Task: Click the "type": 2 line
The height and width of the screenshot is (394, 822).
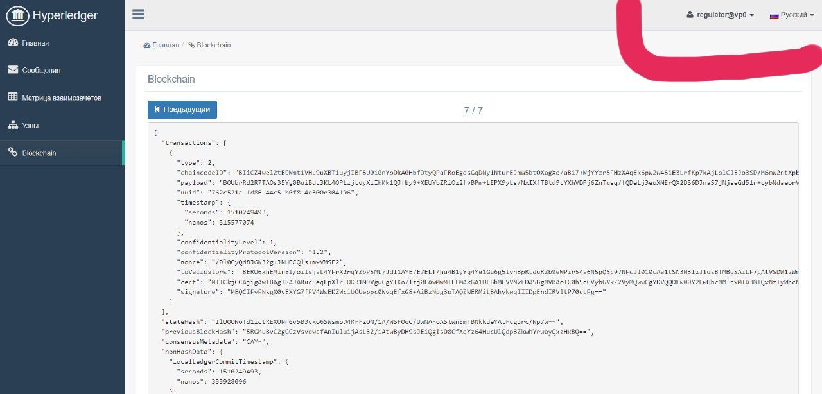Action: tap(196, 163)
